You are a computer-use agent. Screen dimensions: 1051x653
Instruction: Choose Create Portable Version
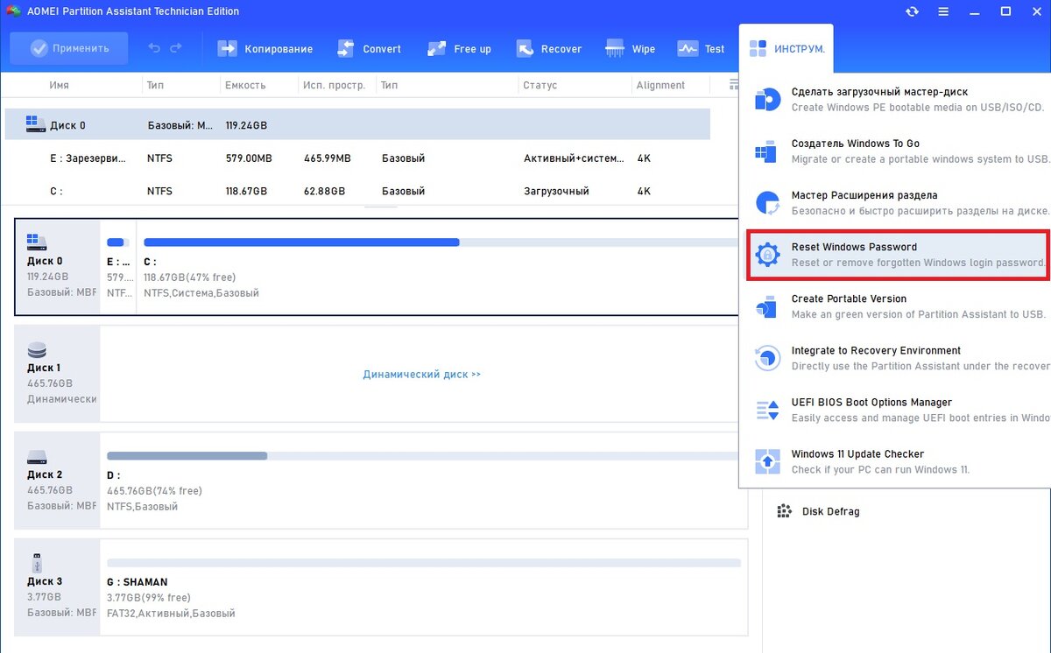(x=895, y=306)
